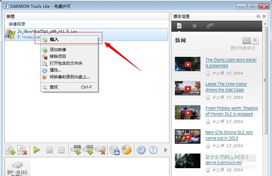Click the Burn image to disc icon

[x=127, y=150]
